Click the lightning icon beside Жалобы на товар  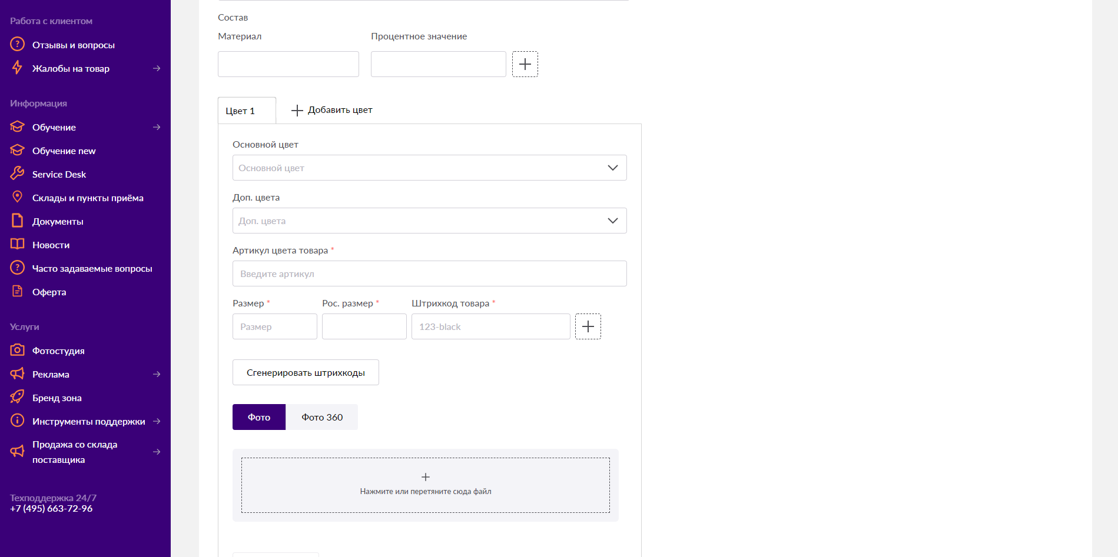click(18, 68)
